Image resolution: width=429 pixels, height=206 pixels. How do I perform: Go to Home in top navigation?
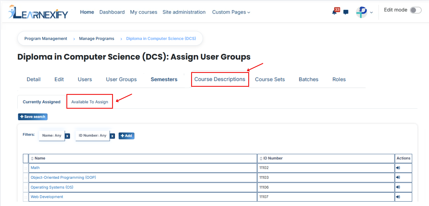click(x=87, y=12)
